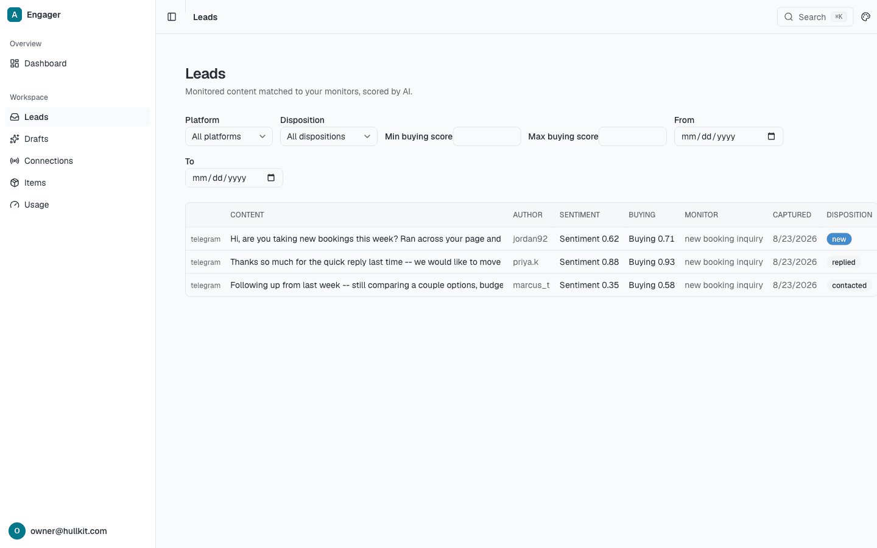Click the Drafts sparkle icon
Viewport: 877px width, 548px height.
tap(15, 139)
